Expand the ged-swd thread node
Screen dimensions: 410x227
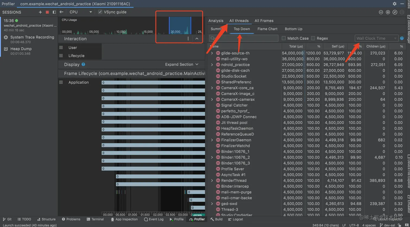point(212,204)
